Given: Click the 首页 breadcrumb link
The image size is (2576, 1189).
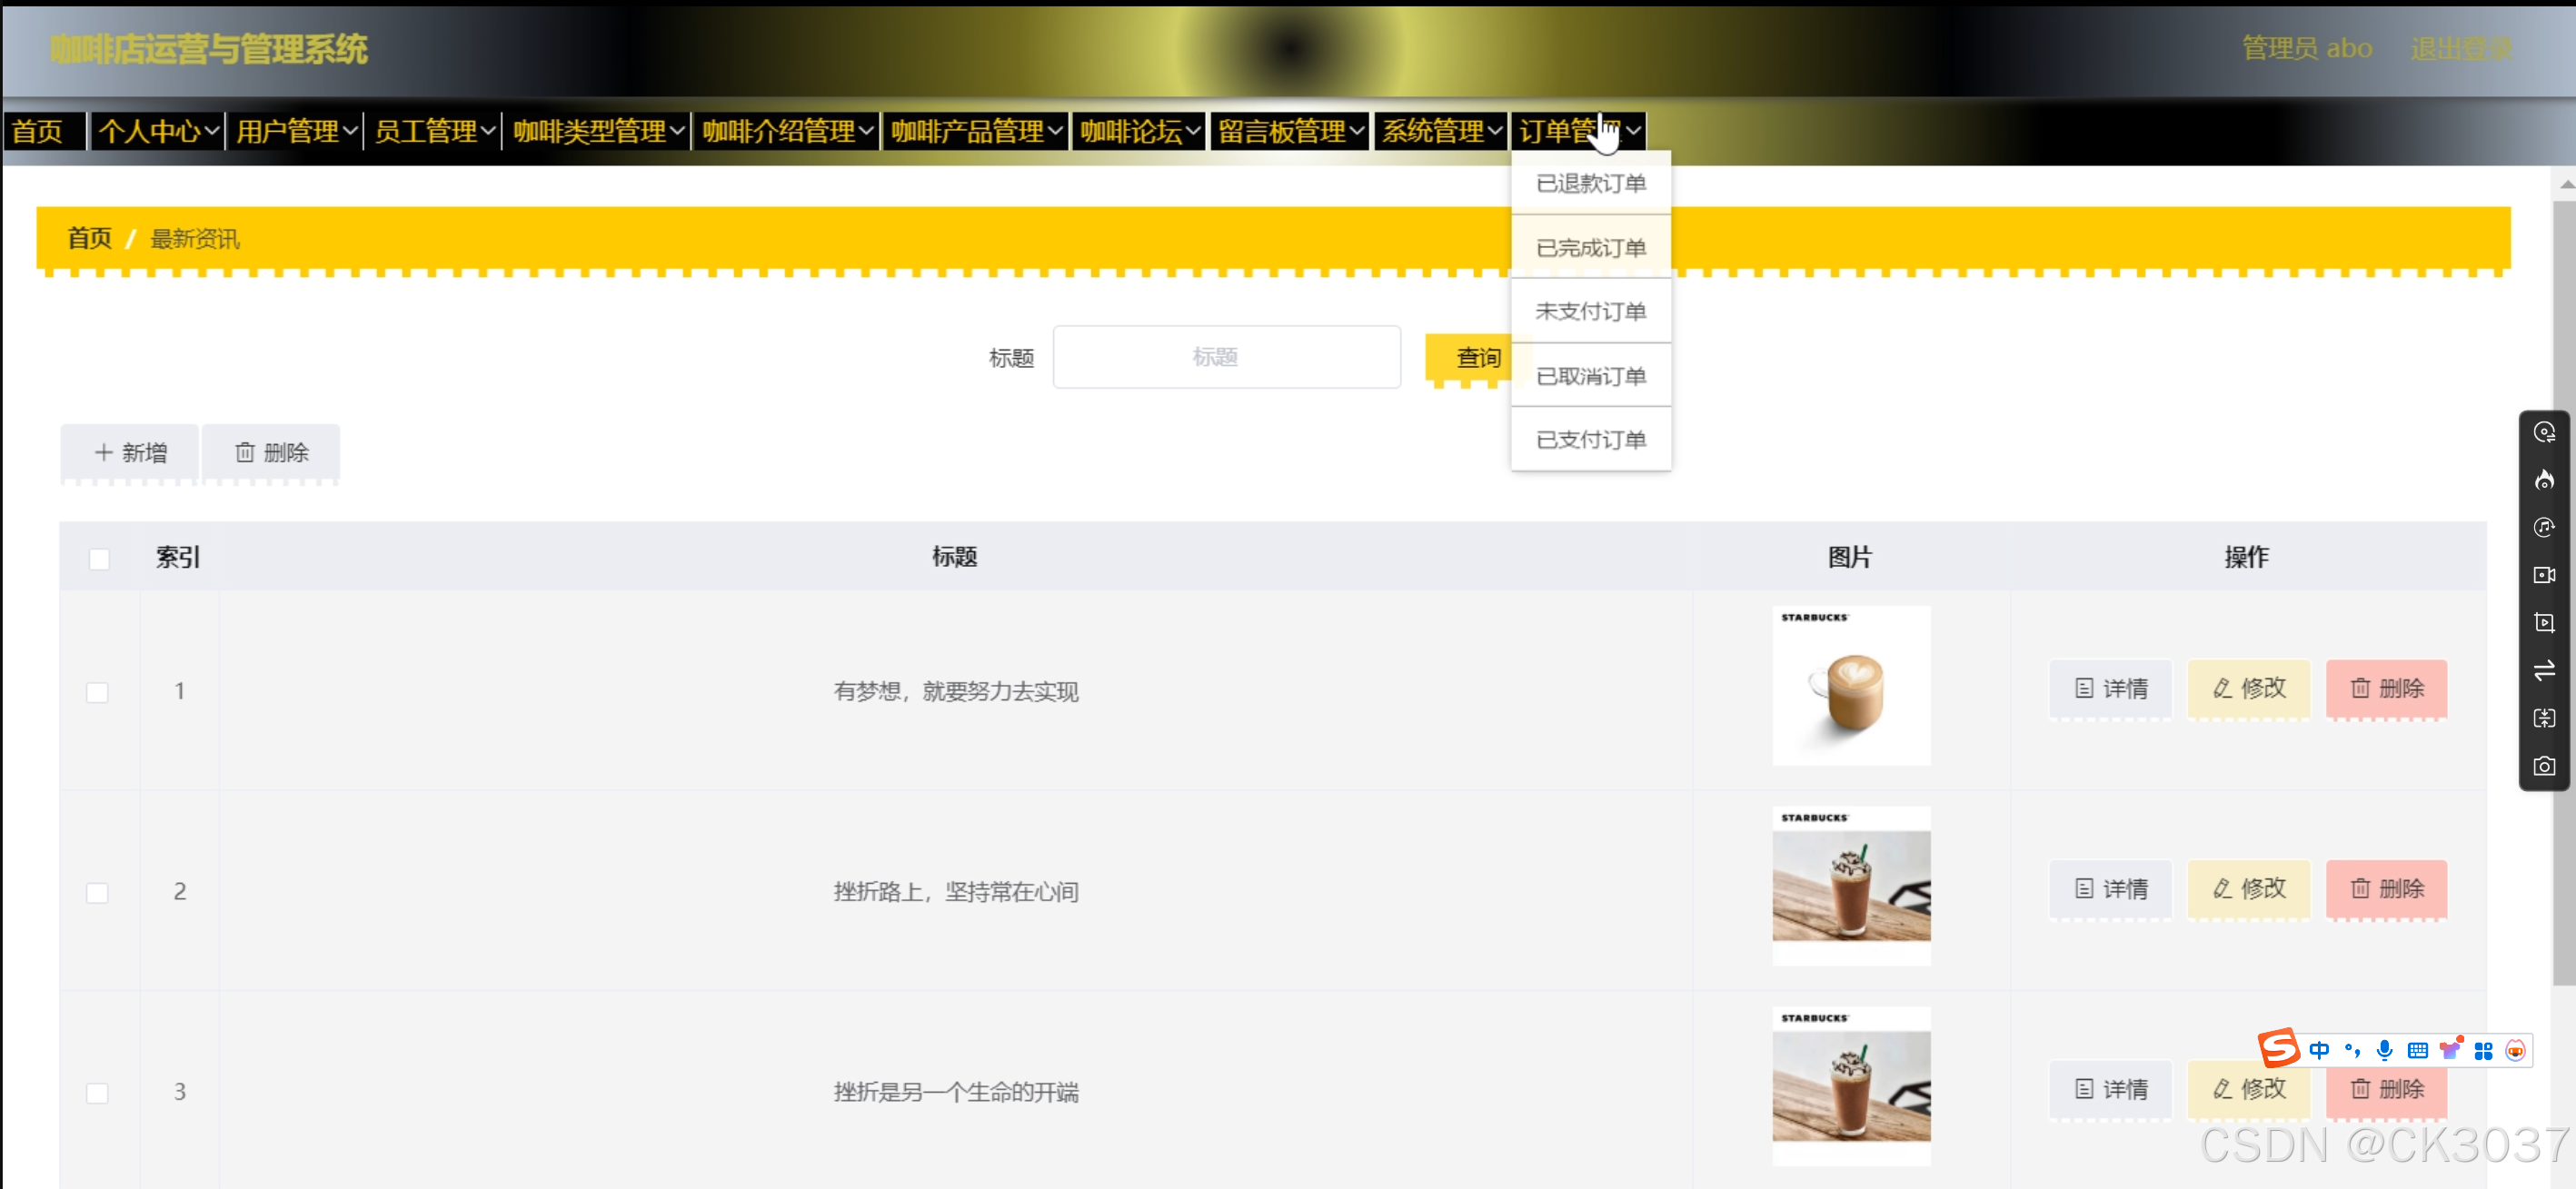Looking at the screenshot, I should tap(89, 238).
